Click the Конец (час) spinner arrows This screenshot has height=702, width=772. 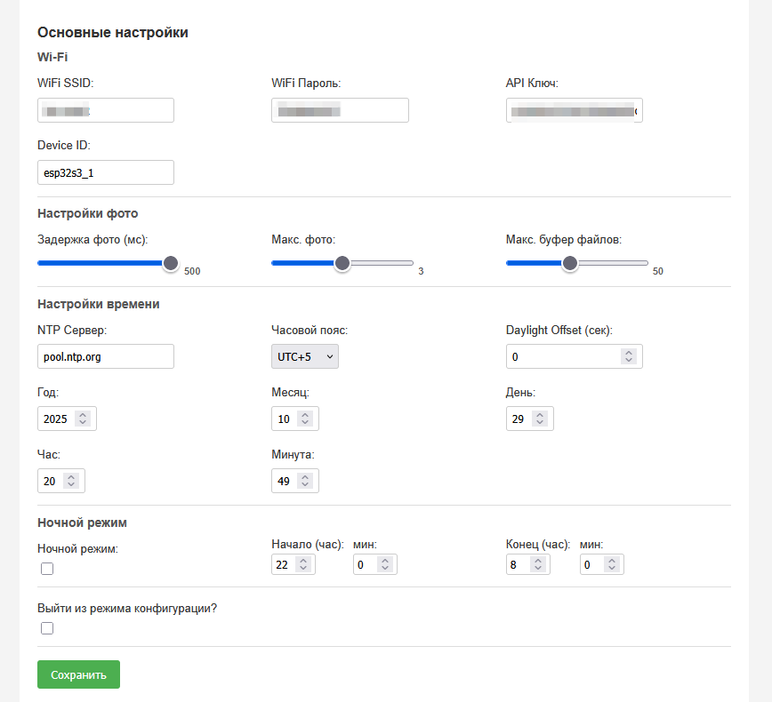coord(535,564)
